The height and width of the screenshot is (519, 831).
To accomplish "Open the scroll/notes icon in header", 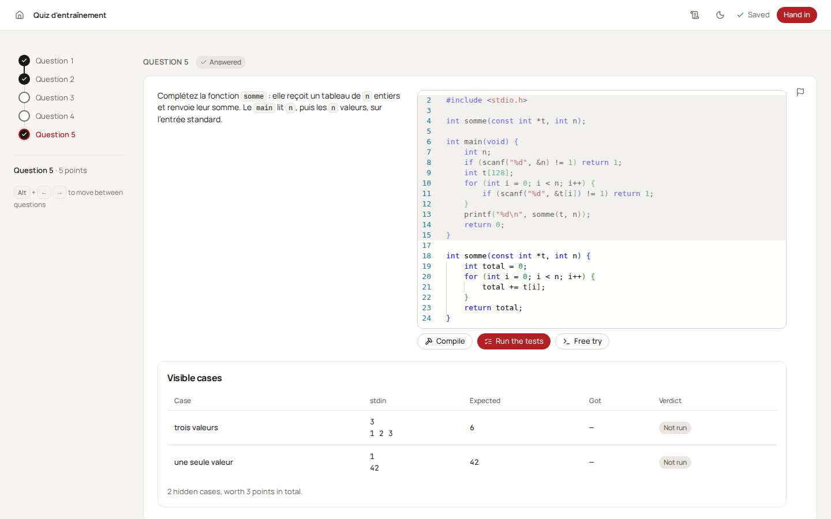I will (x=695, y=15).
